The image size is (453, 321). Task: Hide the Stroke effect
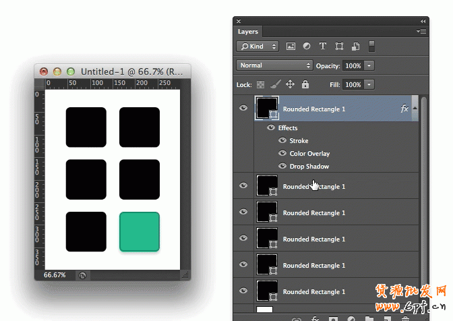pyautogui.click(x=282, y=141)
